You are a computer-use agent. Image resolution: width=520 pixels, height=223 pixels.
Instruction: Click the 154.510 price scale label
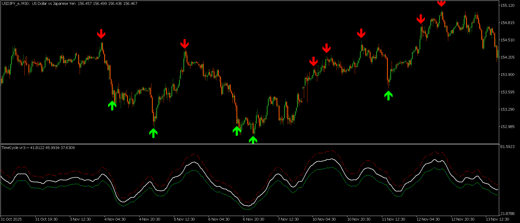507,40
